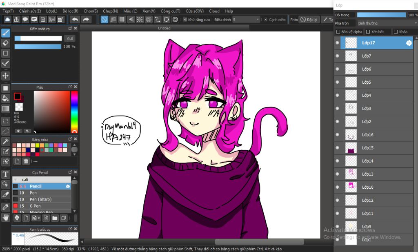
Task: Enable curve snap
Action: (x=157, y=20)
